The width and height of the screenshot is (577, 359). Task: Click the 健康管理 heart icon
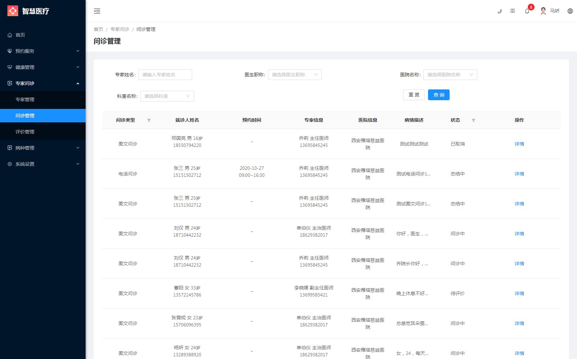(10, 67)
